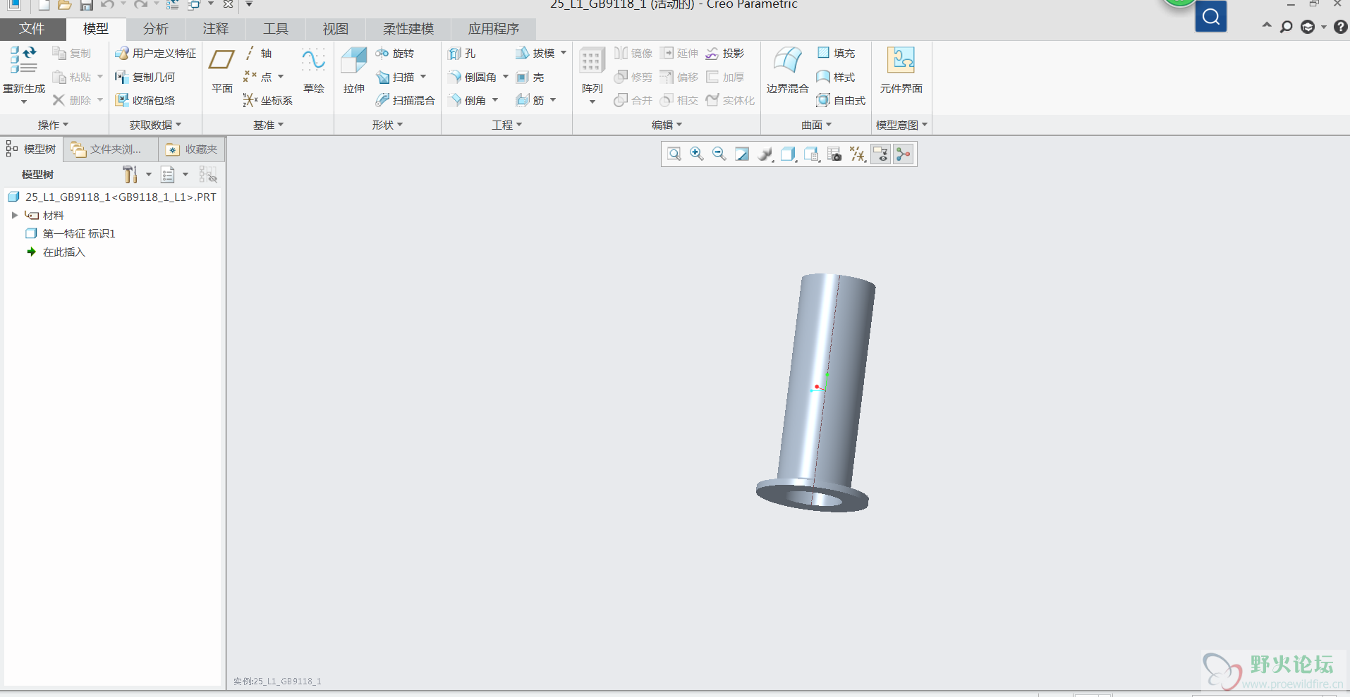The image size is (1350, 697).
Task: Click the Freestyle (自由式) tool
Action: coord(841,100)
